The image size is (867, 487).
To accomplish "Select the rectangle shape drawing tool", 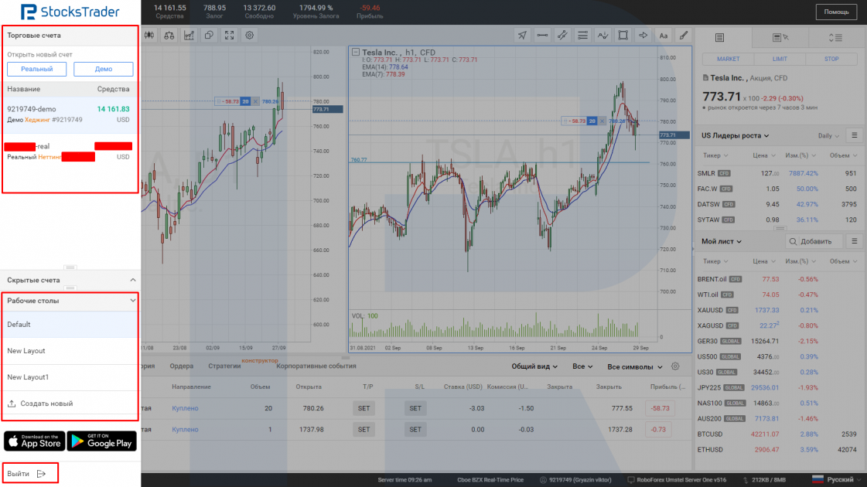I will point(623,36).
